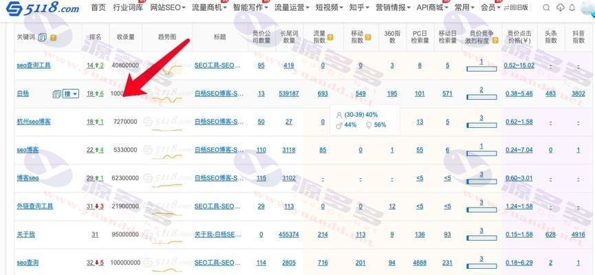595x275 pixels.
Task: Click the copy icon in the 白杨 row
Action: [x=56, y=93]
